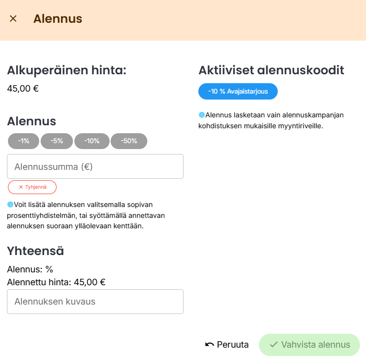Click the Aktiiviset alennuskoodit heading

click(x=271, y=70)
